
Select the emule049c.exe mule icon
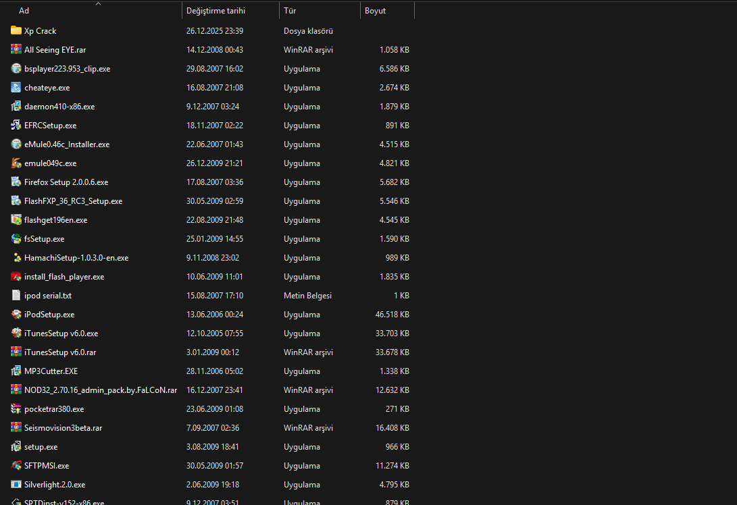pos(16,163)
